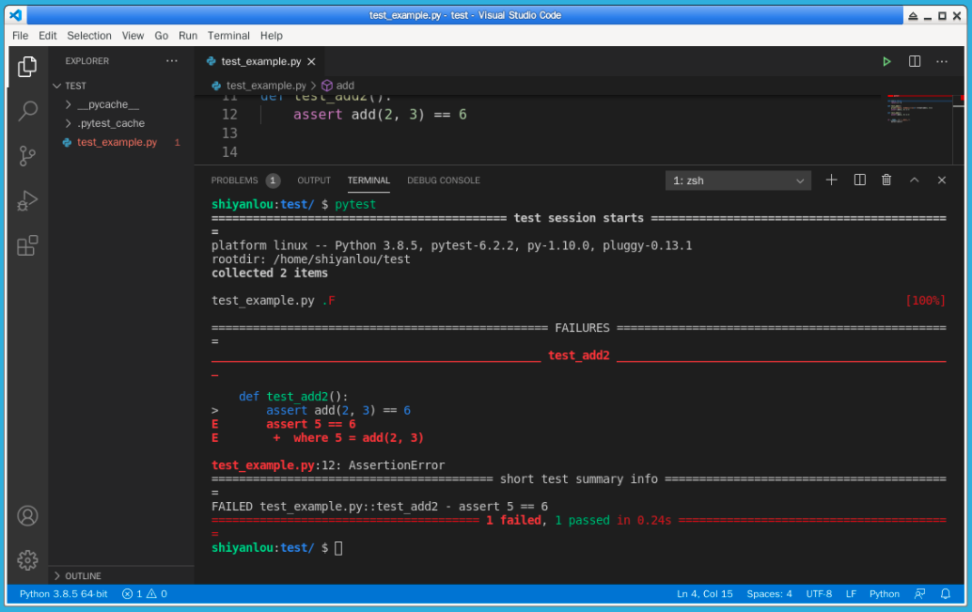Open the Manage gear icon

(27, 560)
